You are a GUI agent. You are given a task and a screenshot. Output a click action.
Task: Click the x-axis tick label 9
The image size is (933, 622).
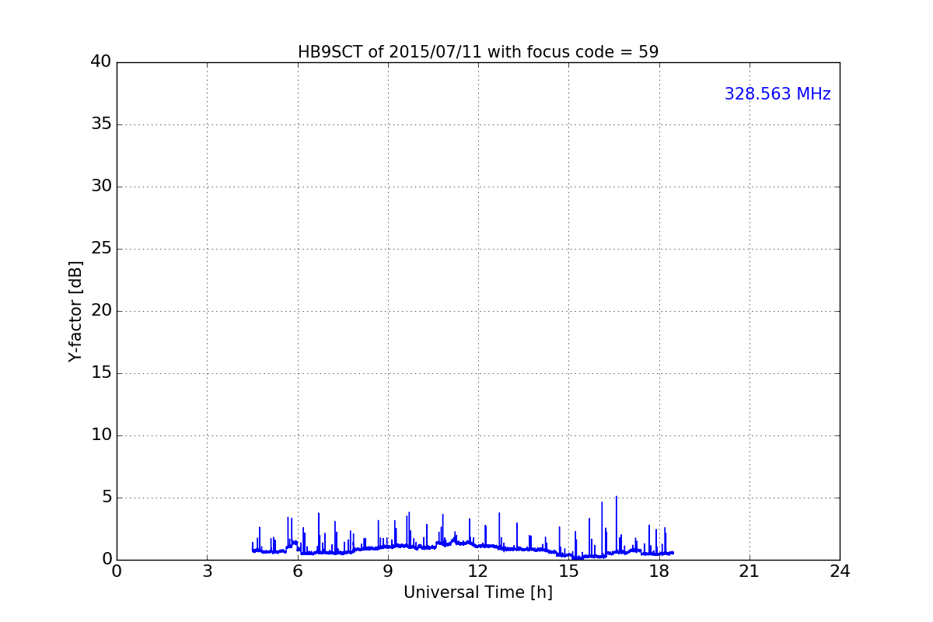[x=388, y=571]
